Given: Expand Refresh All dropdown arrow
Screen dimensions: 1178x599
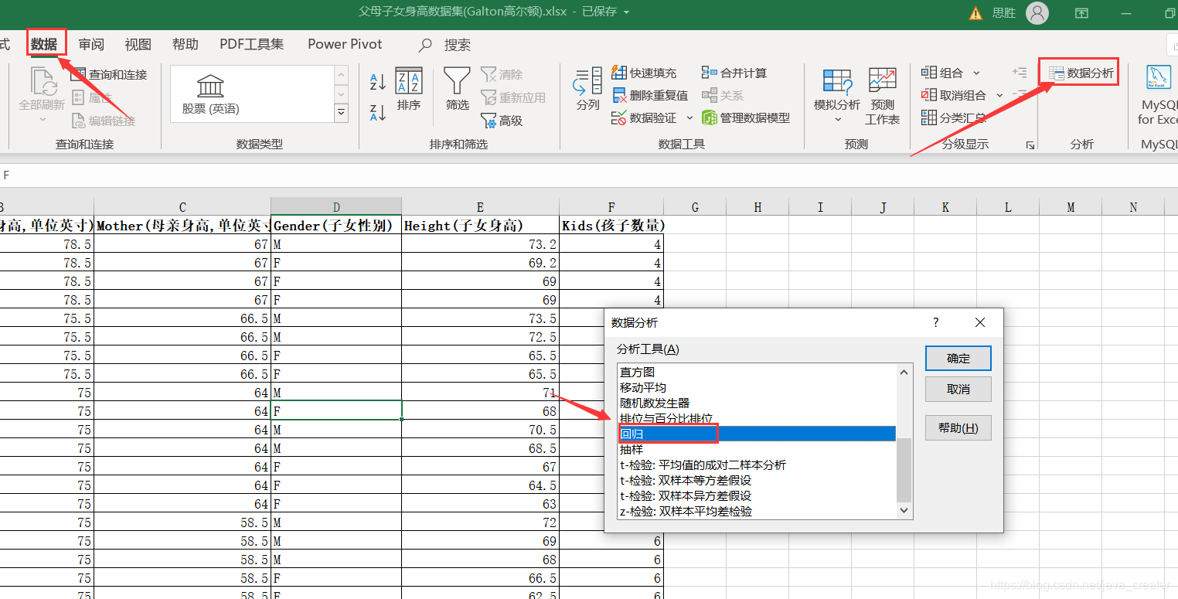Looking at the screenshot, I should point(43,119).
